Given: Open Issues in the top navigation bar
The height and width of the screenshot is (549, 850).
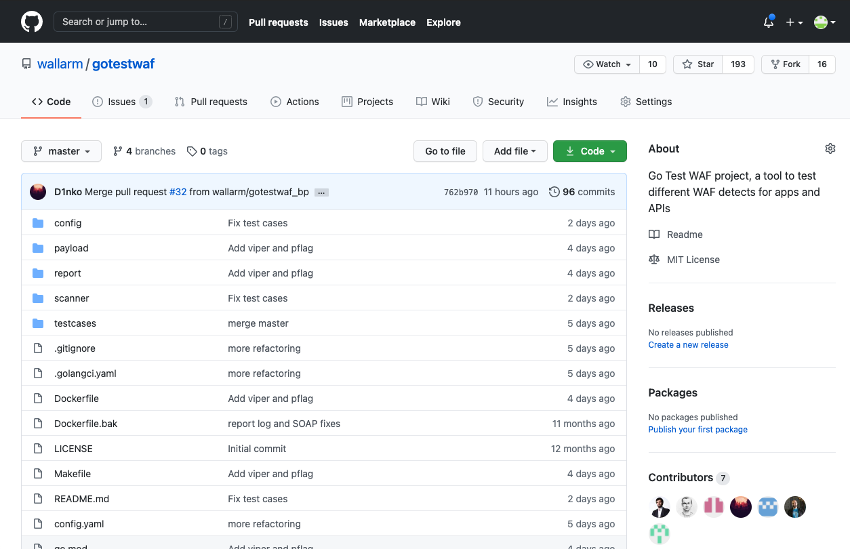Looking at the screenshot, I should [x=333, y=22].
